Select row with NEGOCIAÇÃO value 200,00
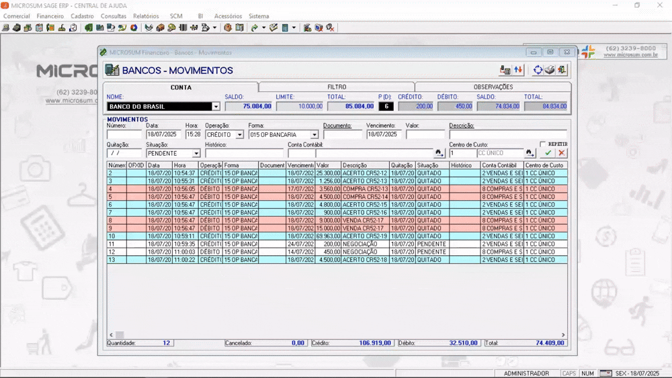The width and height of the screenshot is (672, 378). (337, 244)
